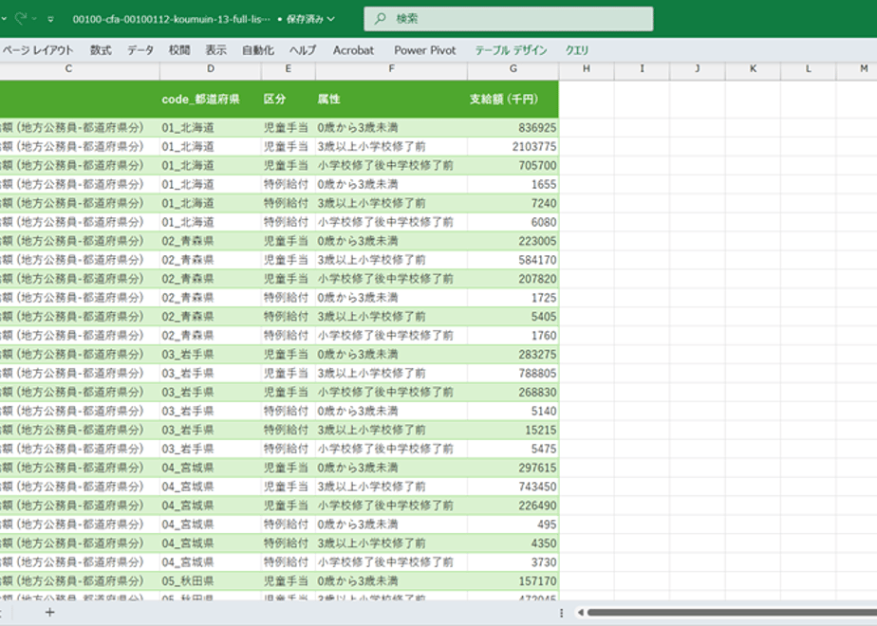This screenshot has height=626, width=877.
Task: Open the クエリ ribbon tab
Action: [577, 50]
